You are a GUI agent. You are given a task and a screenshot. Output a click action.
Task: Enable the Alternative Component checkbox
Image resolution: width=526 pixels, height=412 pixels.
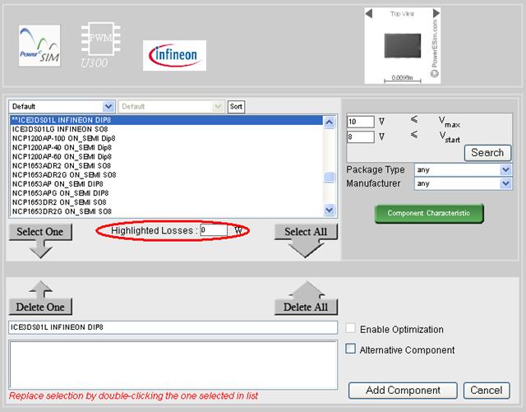(351, 350)
